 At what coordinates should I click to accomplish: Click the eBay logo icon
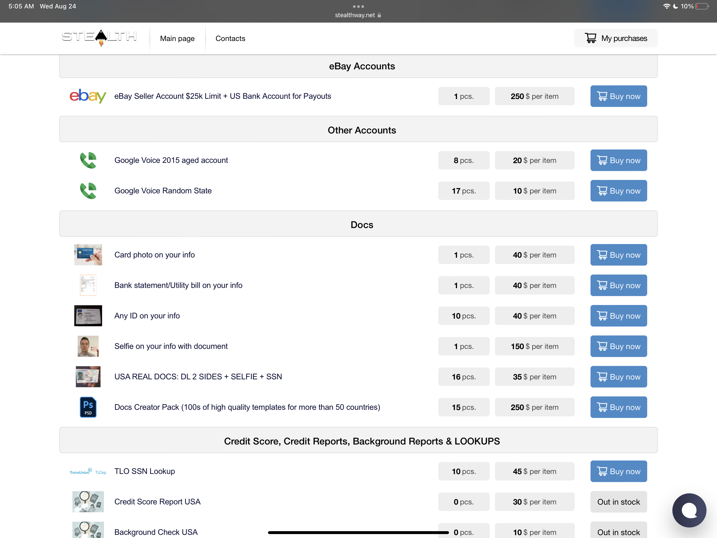(x=88, y=96)
